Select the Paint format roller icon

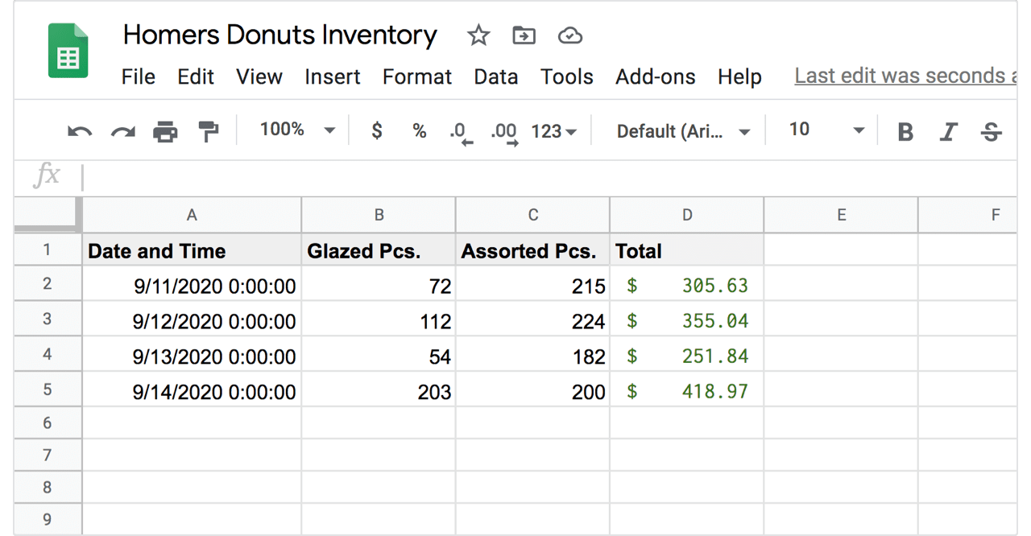pyautogui.click(x=209, y=131)
